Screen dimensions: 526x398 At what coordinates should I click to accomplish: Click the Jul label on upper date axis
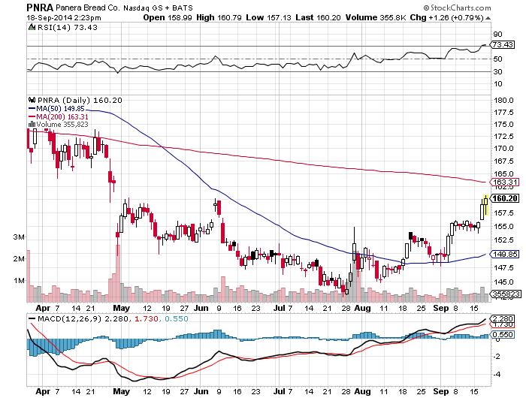tap(279, 308)
